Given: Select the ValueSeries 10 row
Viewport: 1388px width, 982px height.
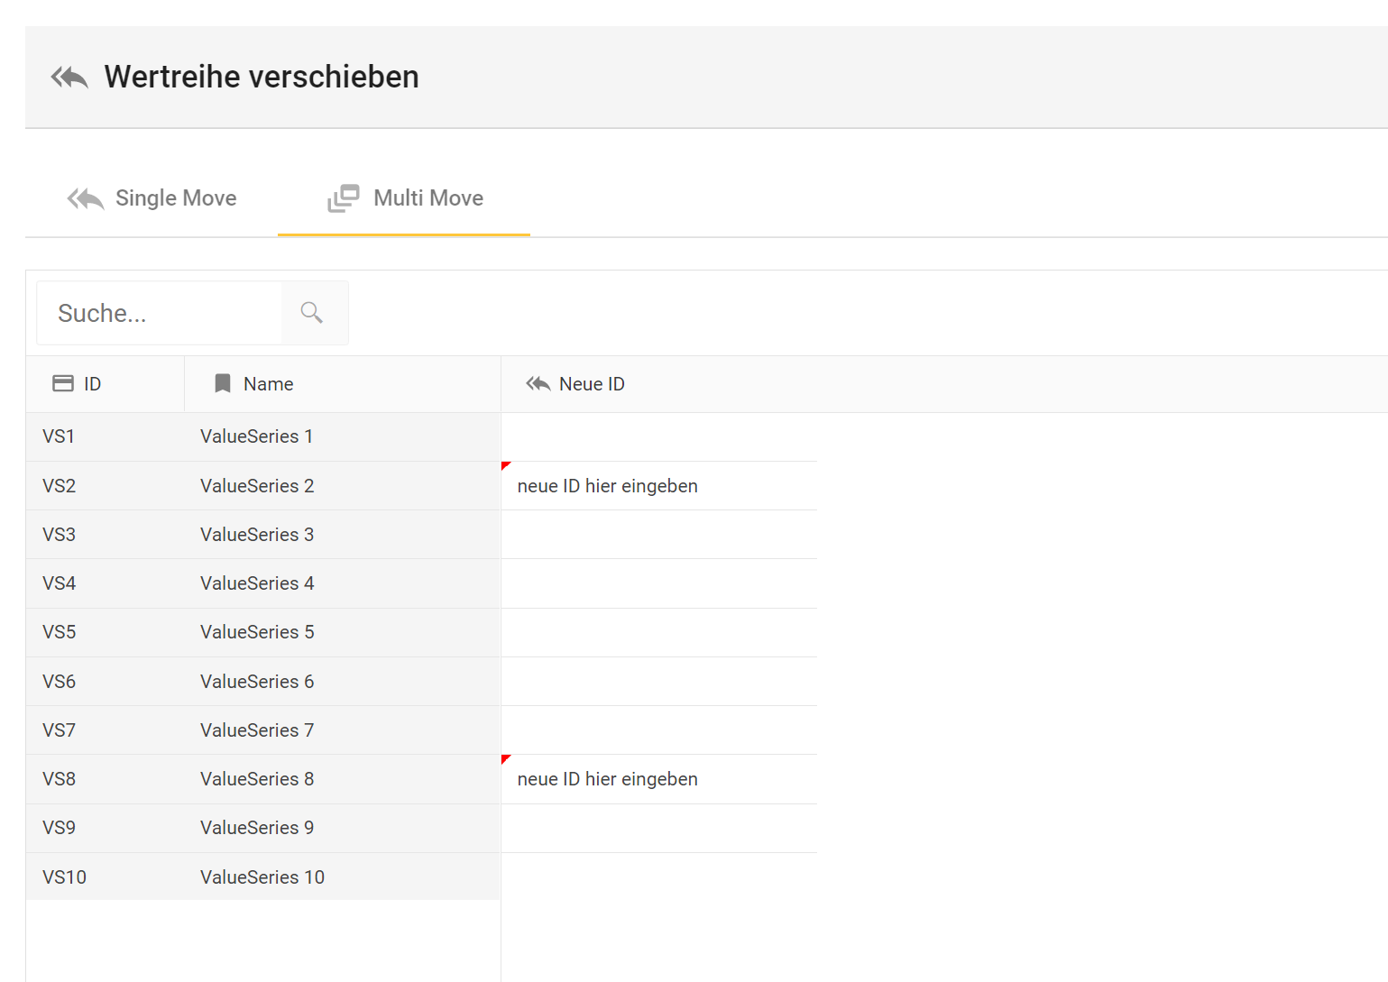Looking at the screenshot, I should point(262,876).
